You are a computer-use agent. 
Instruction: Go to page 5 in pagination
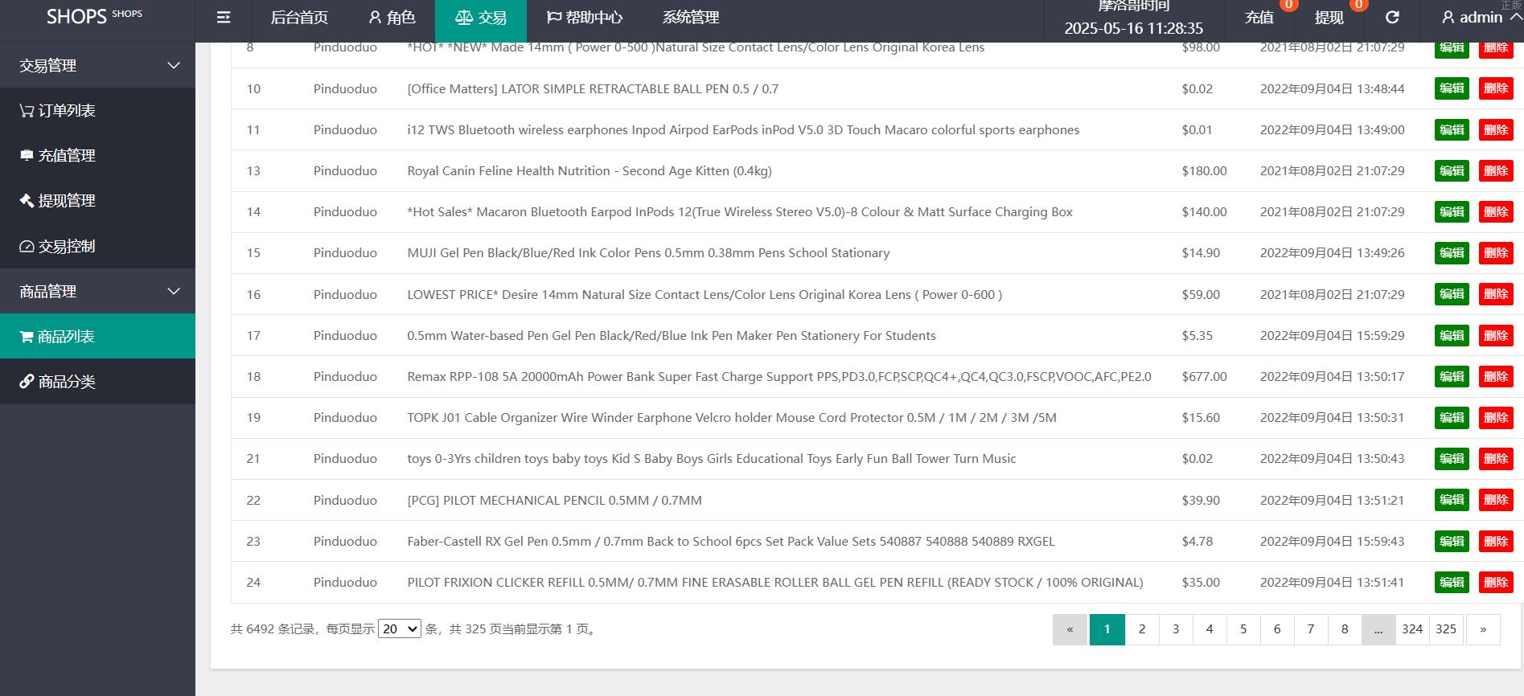[1243, 629]
